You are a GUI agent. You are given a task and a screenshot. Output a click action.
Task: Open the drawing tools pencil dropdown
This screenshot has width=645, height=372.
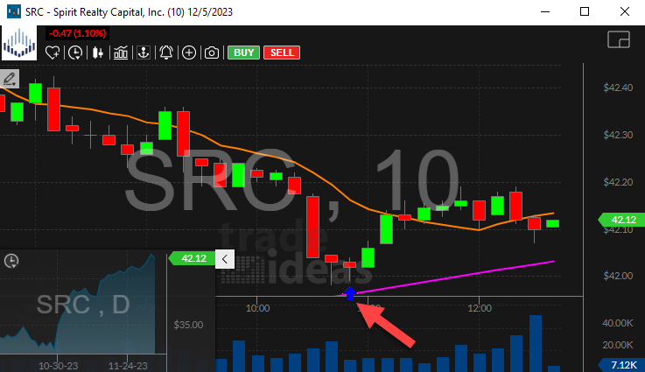pyautogui.click(x=10, y=79)
